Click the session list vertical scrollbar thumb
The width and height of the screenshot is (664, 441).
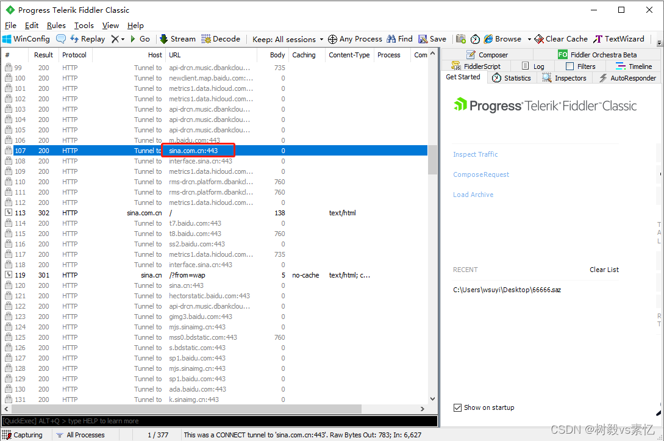pos(432,160)
